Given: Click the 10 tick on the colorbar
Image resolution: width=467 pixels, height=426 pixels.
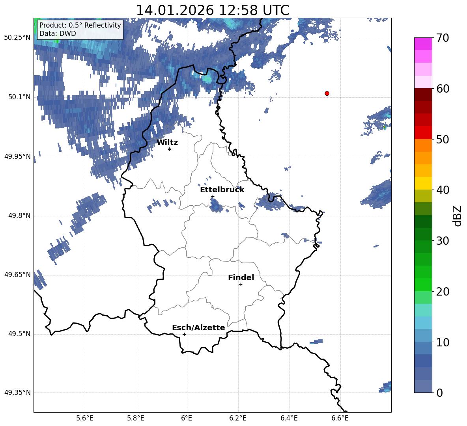Looking at the screenshot, I should [443, 342].
